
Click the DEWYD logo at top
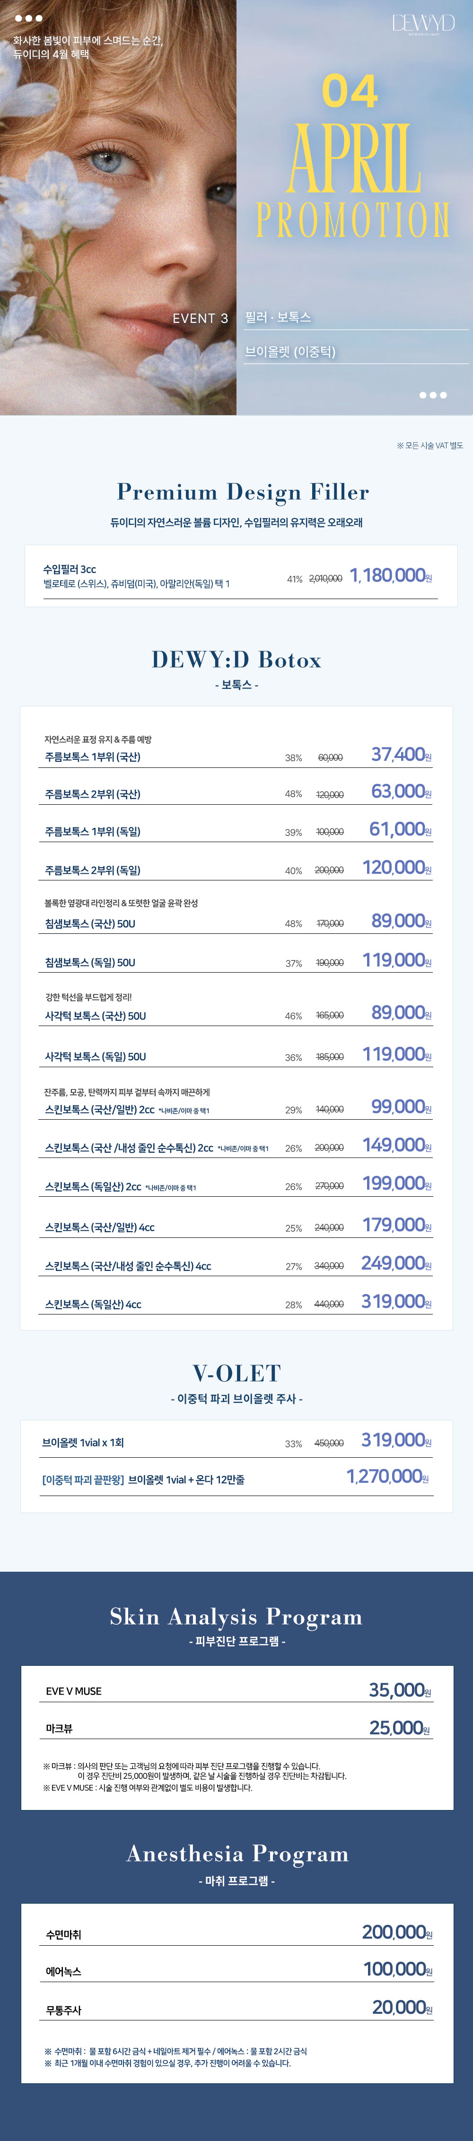pos(423,24)
